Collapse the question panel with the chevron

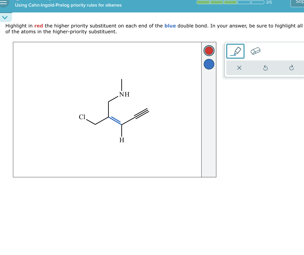(5, 17)
